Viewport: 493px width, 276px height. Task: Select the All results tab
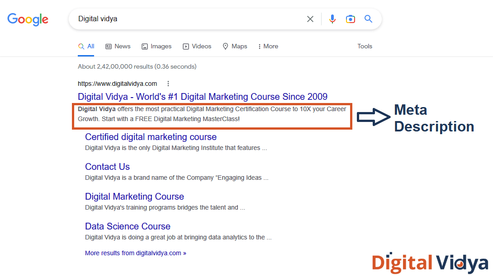coord(86,47)
